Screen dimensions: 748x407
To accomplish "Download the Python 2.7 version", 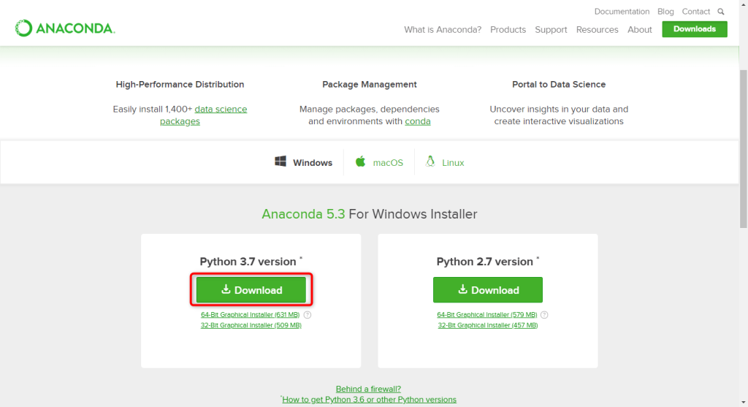I will coord(487,289).
